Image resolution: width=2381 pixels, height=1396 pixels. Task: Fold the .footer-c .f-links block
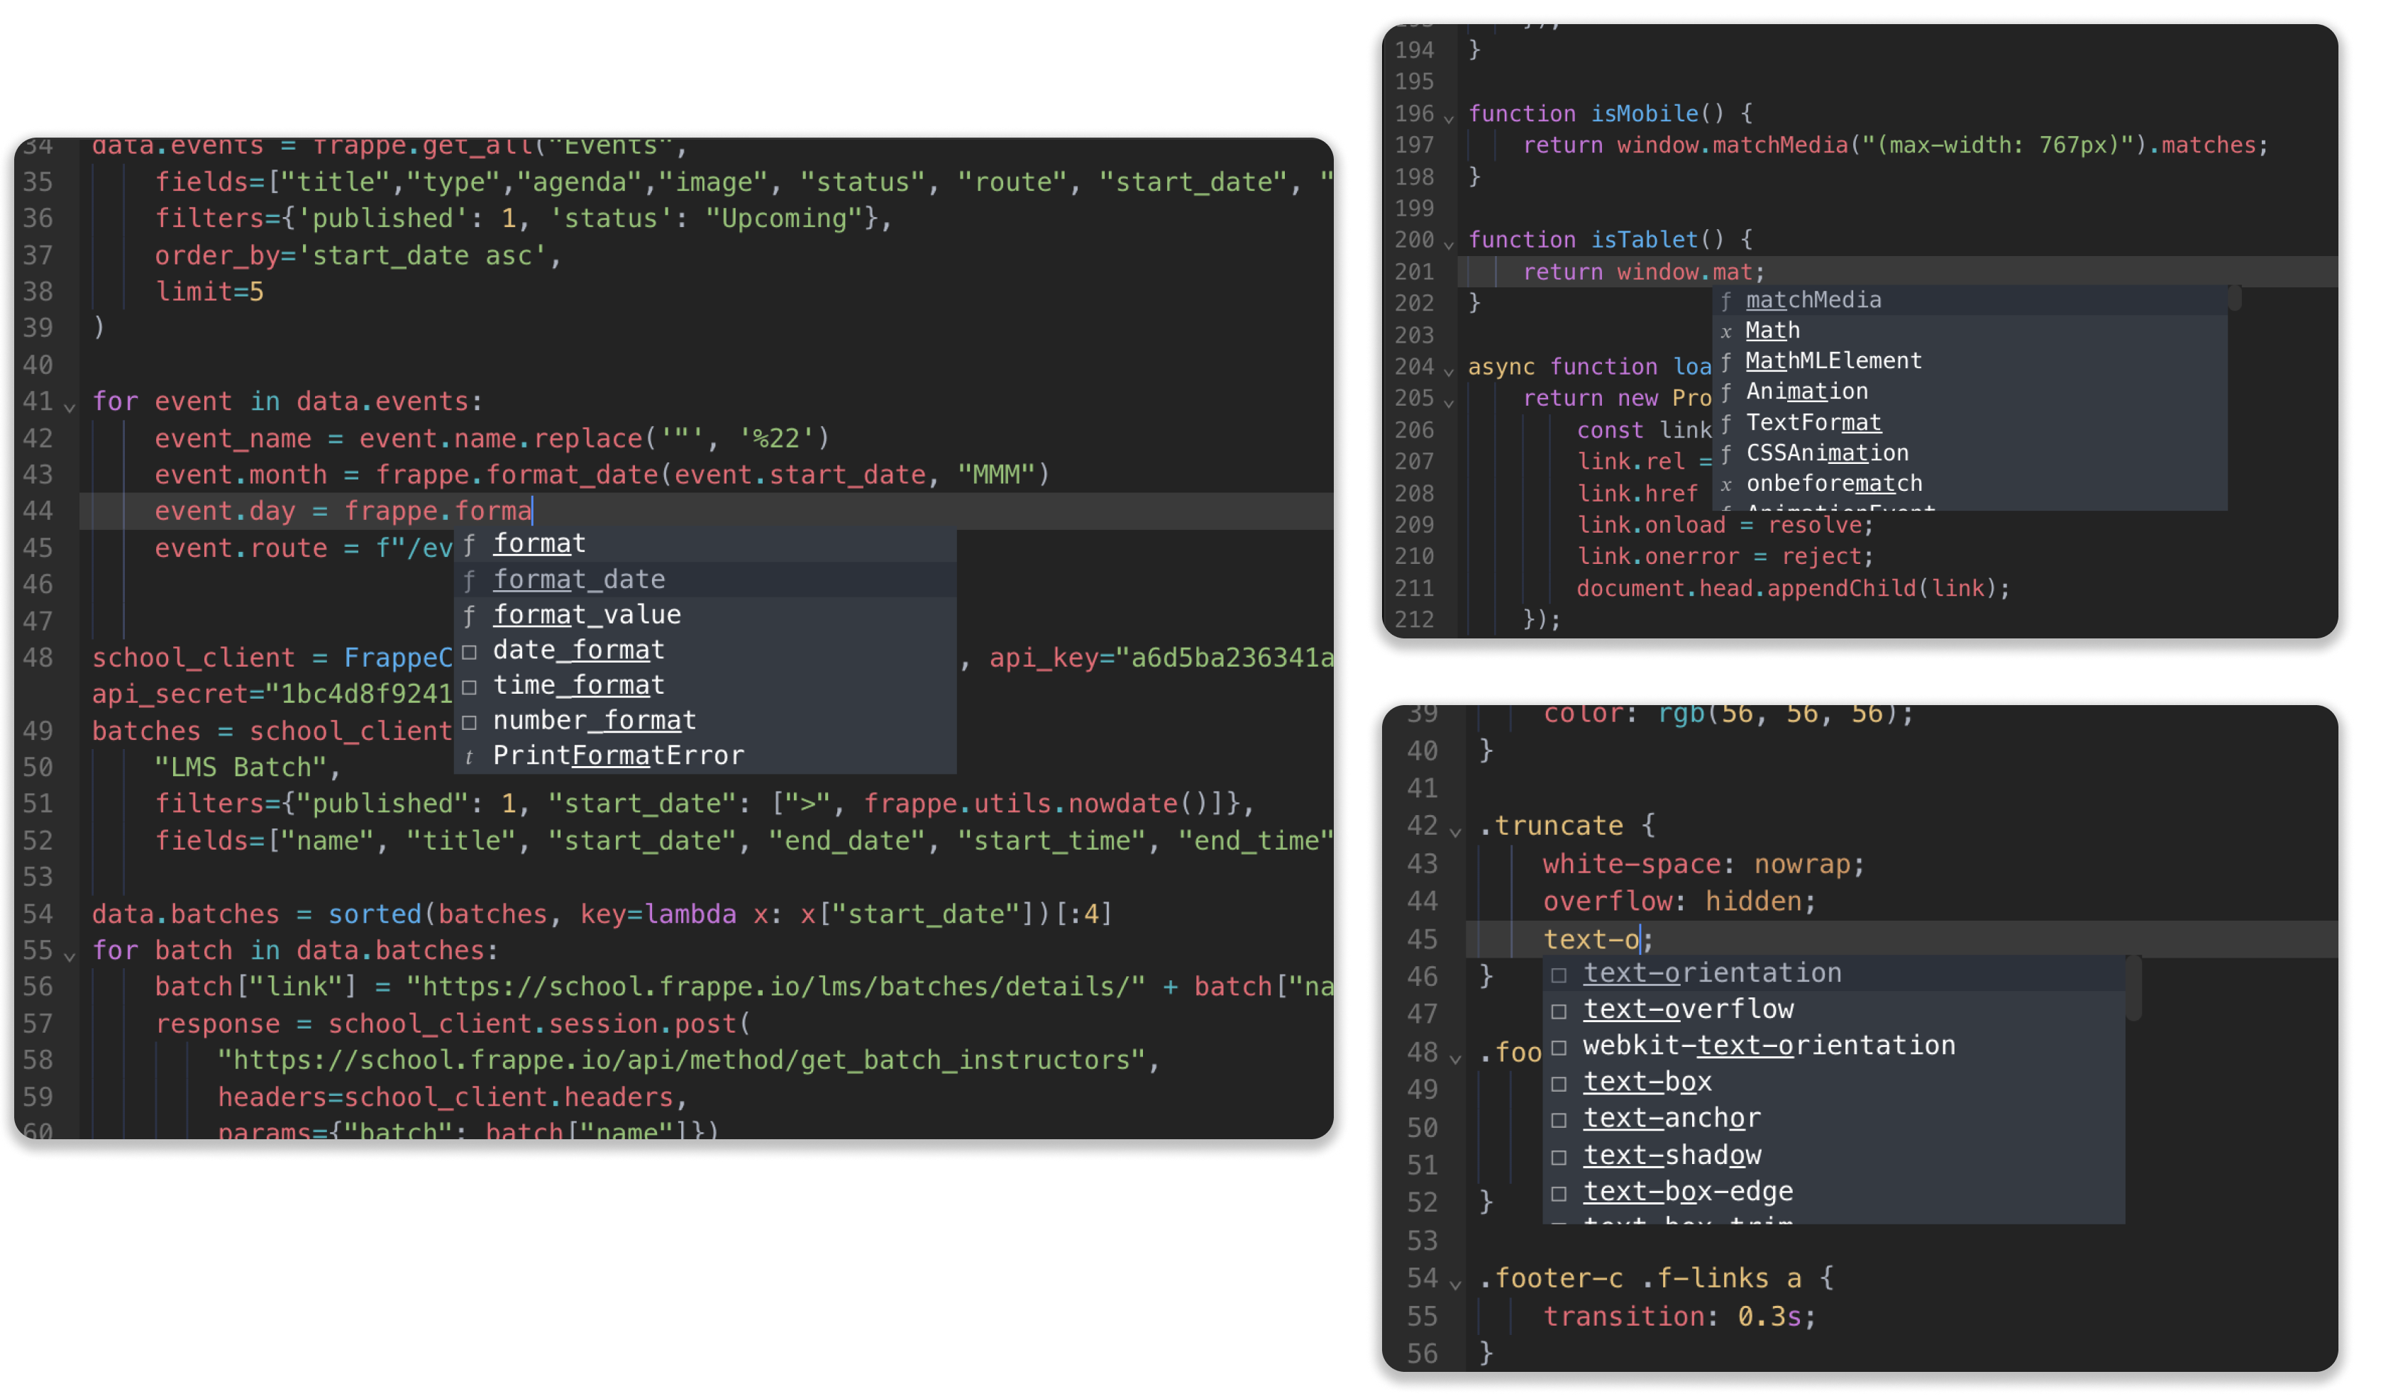click(x=1455, y=1285)
